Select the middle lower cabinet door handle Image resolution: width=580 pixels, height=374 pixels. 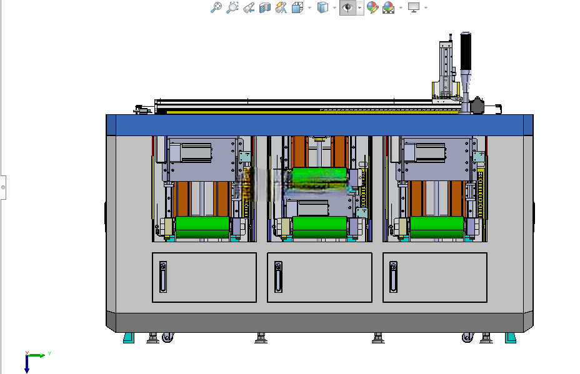coord(278,277)
